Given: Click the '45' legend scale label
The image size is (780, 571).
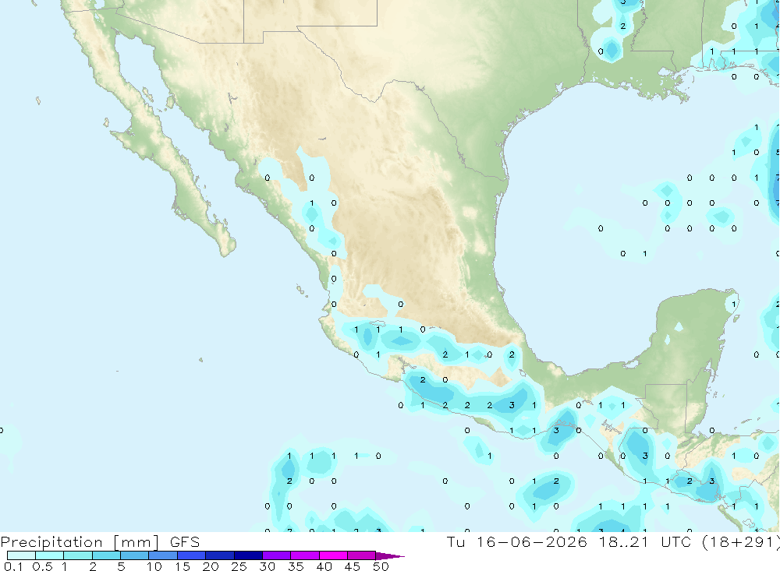Looking at the screenshot, I should [x=353, y=566].
